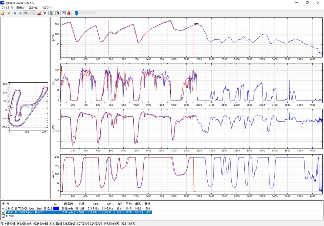Click the time column header
This screenshot has height=226, width=324.
click(93, 204)
